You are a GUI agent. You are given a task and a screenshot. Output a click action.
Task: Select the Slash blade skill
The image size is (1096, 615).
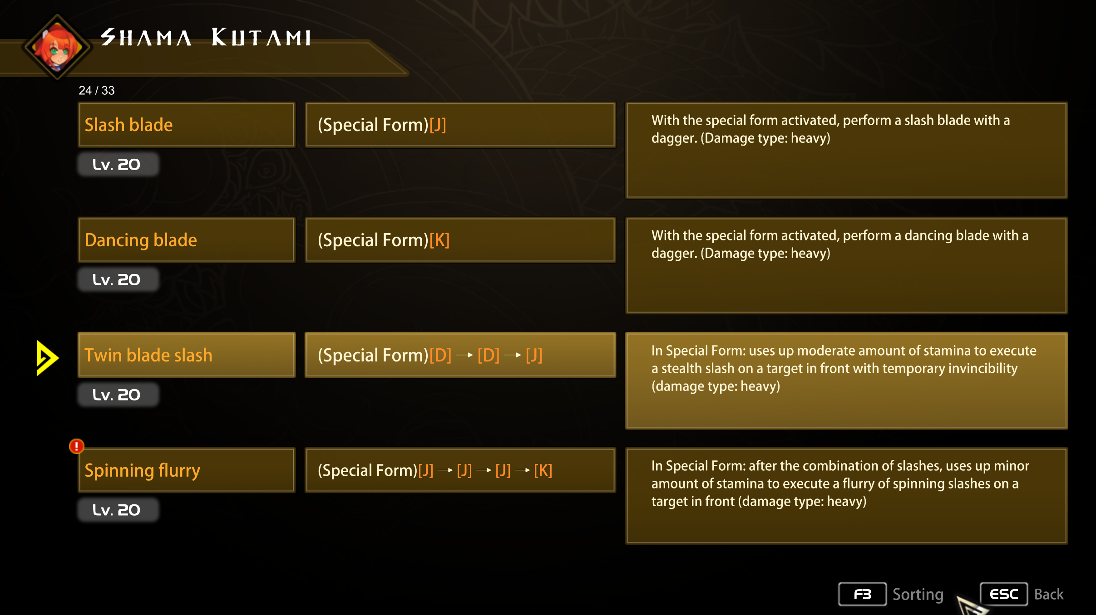pos(187,125)
